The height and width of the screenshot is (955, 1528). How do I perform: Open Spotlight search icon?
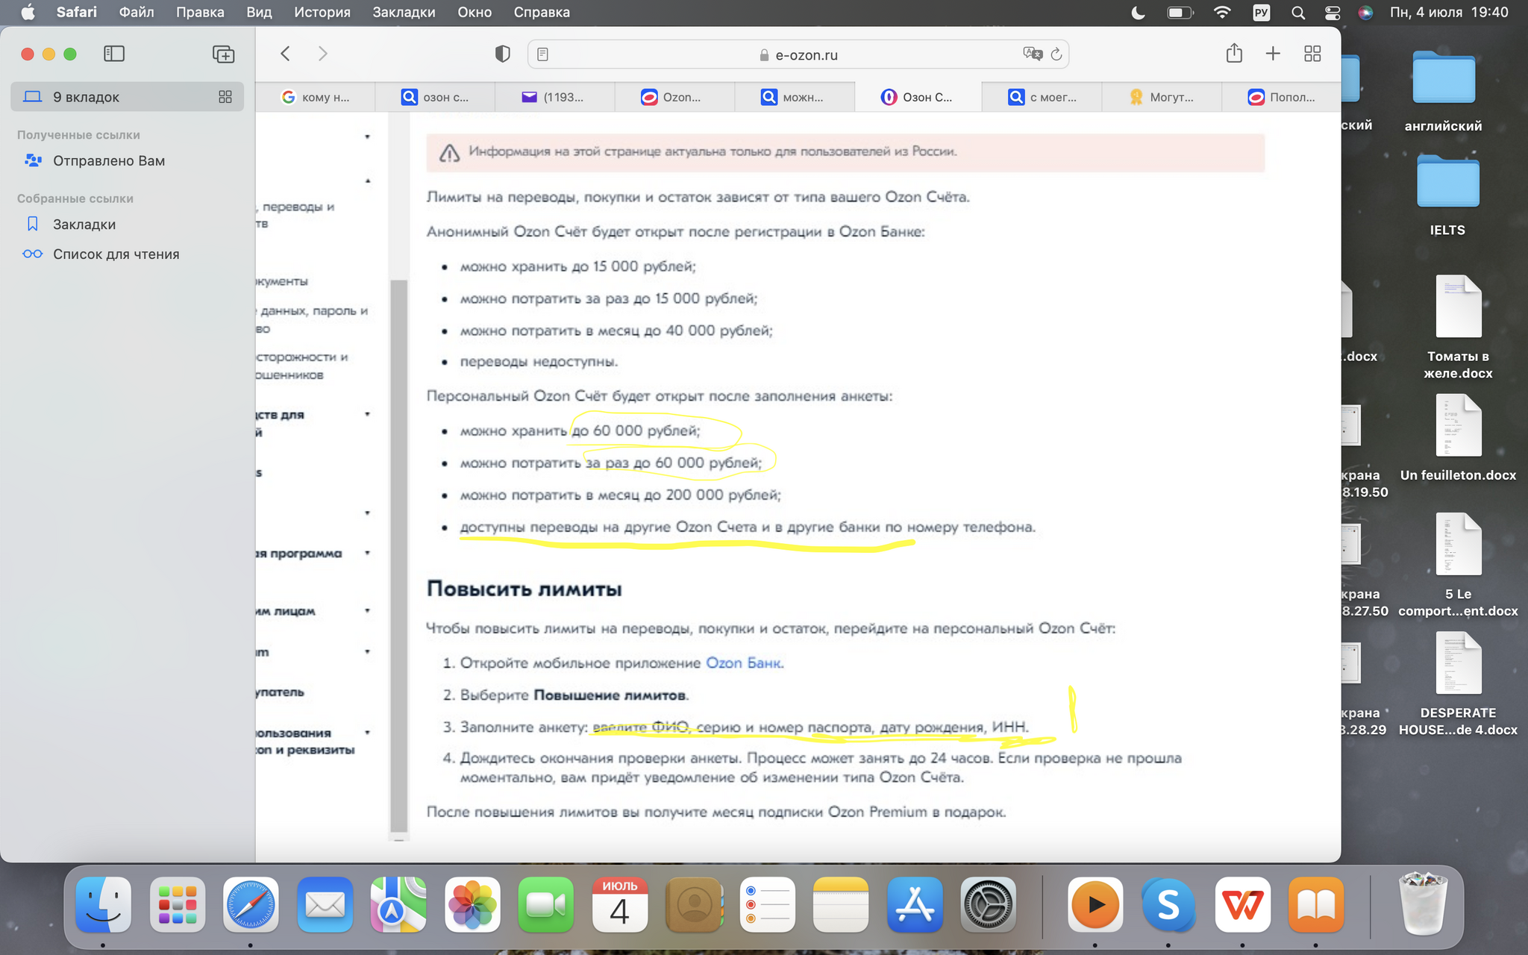1298,12
